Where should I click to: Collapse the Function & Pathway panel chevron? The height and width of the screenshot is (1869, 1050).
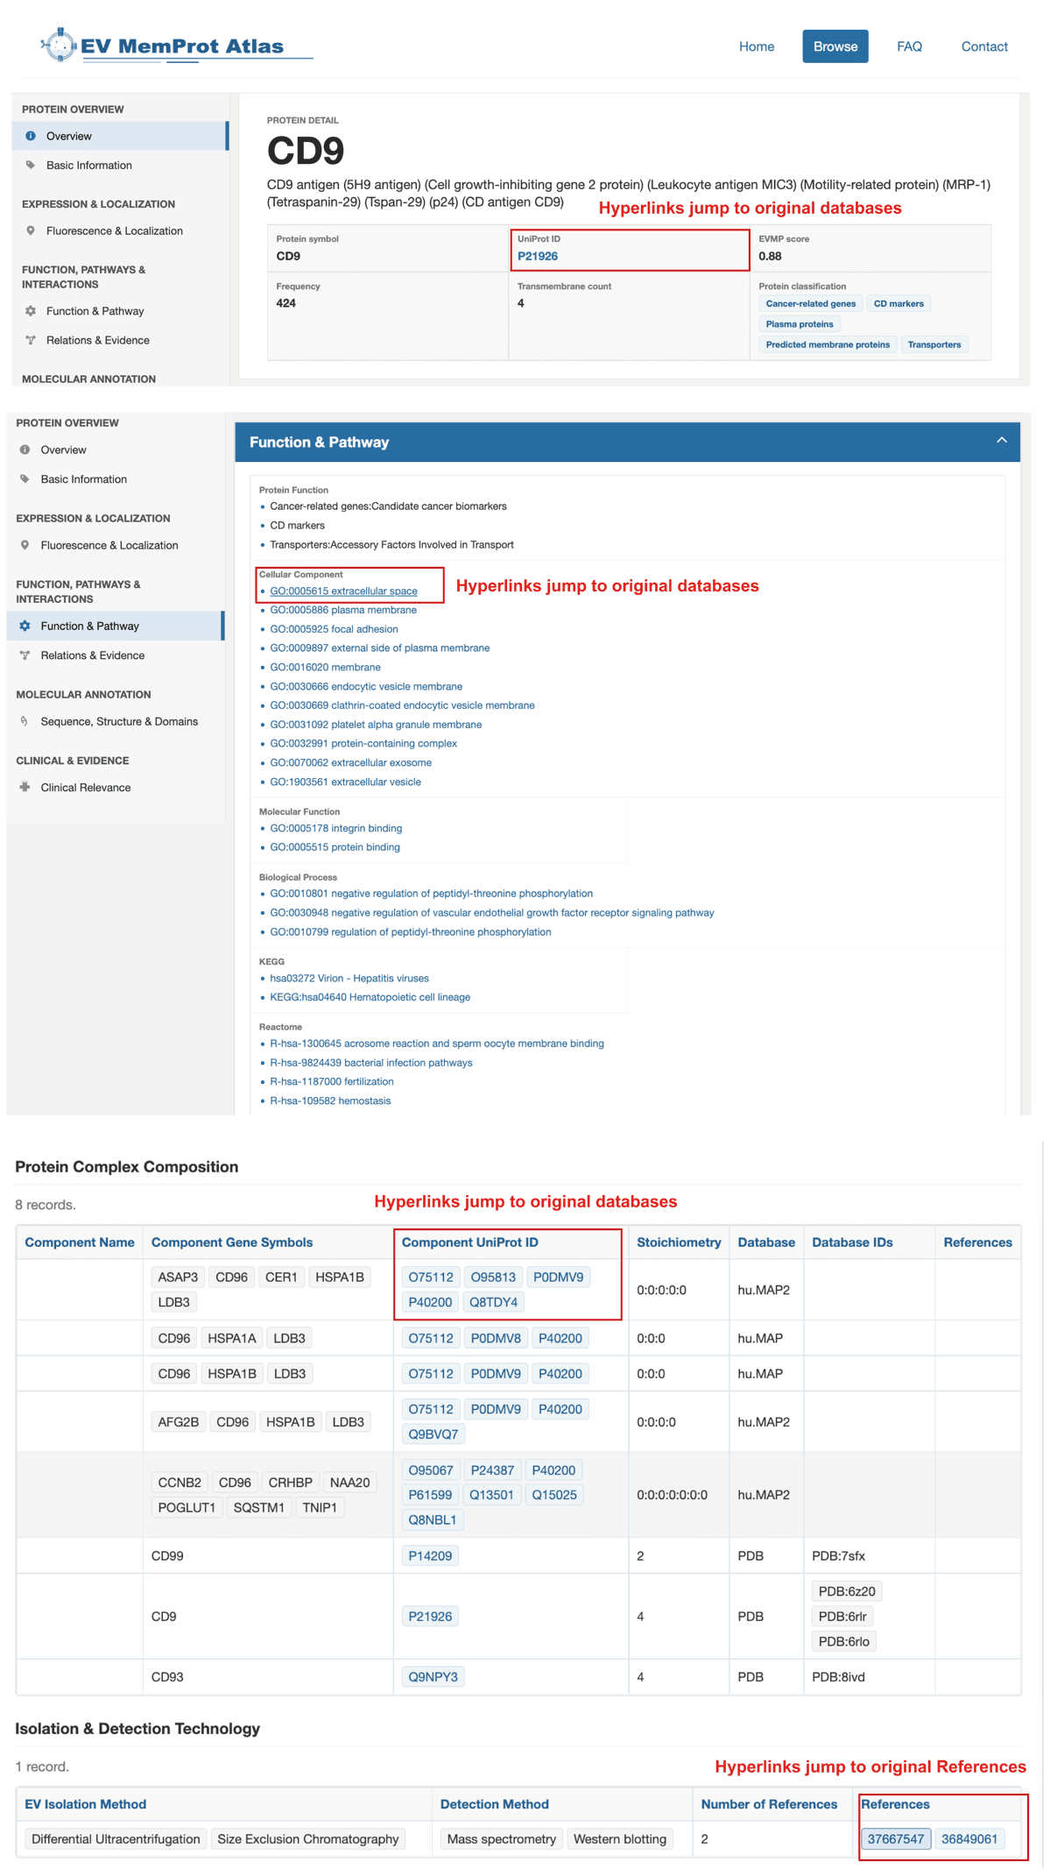coord(1001,441)
